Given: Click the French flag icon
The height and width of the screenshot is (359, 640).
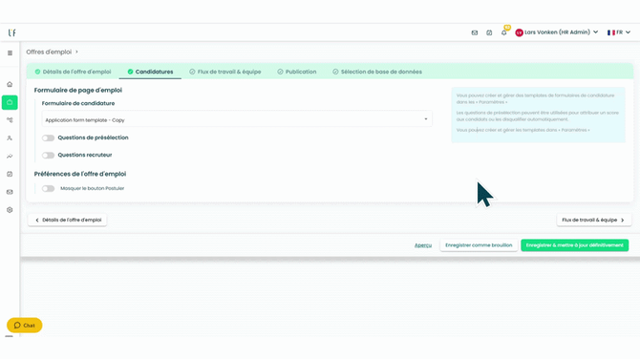Looking at the screenshot, I should click(x=611, y=32).
